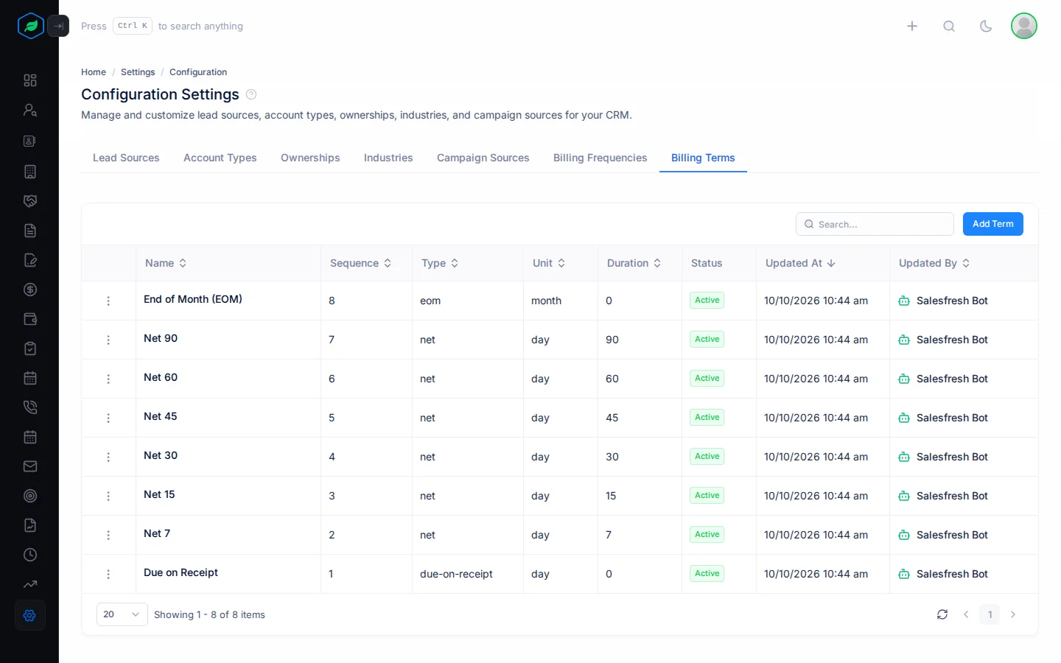Open the user avatar profile menu

1024,26
